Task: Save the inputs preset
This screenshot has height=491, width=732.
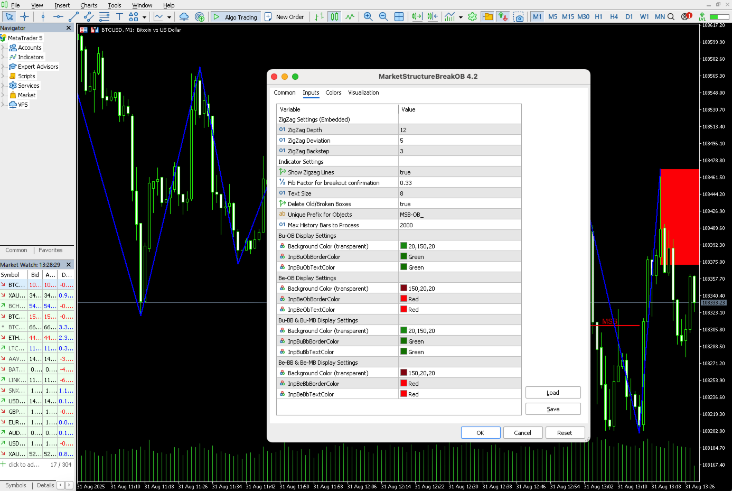Action: pyautogui.click(x=553, y=409)
